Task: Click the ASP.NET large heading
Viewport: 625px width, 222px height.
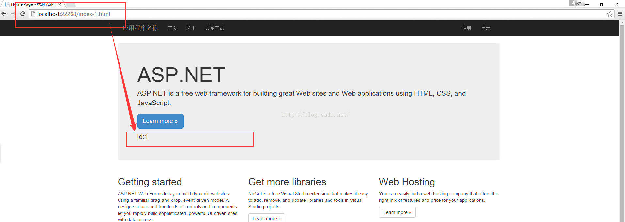Action: click(x=181, y=75)
